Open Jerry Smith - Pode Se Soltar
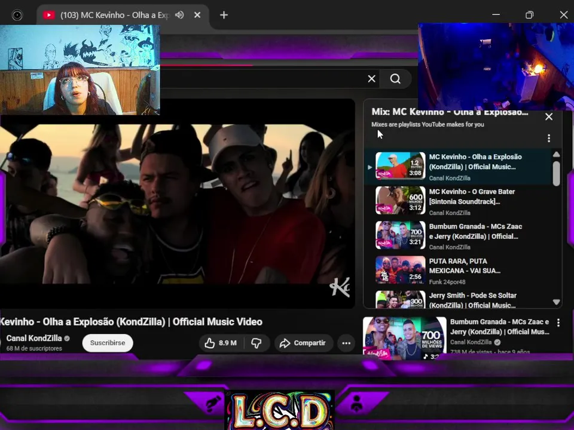 (472, 300)
